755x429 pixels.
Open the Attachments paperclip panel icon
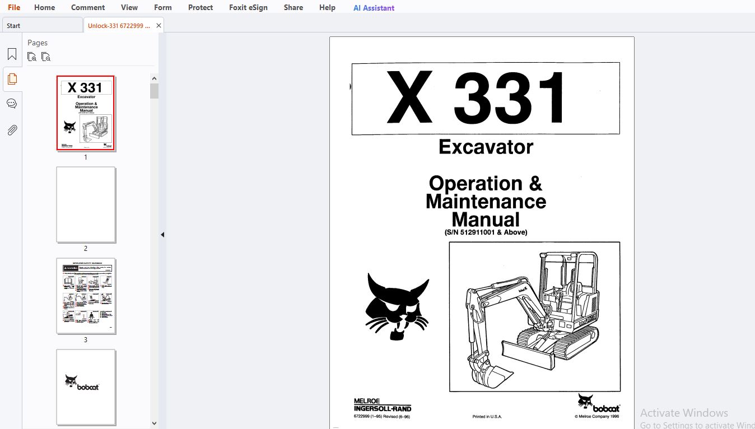pos(12,130)
